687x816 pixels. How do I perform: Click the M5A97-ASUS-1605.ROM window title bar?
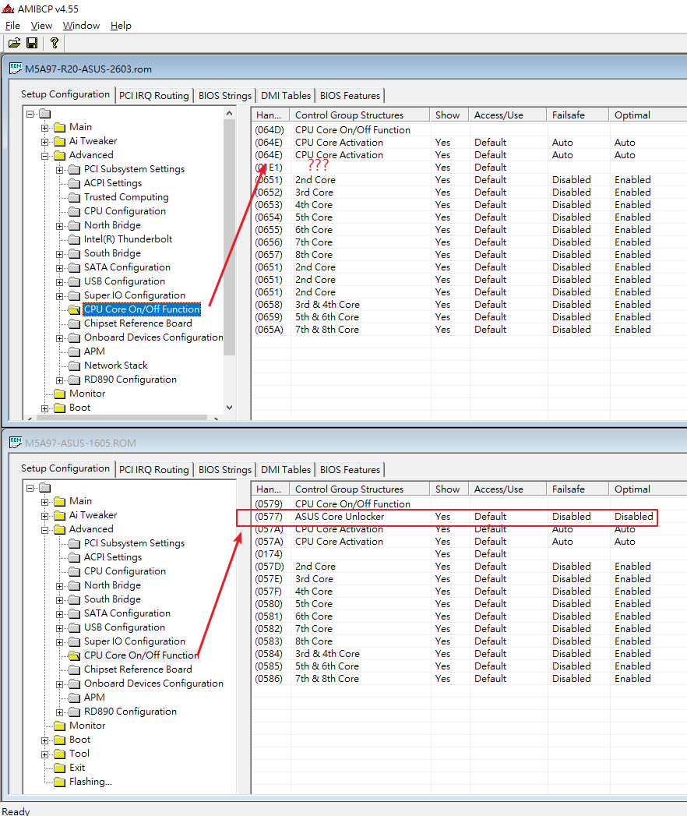[346, 443]
